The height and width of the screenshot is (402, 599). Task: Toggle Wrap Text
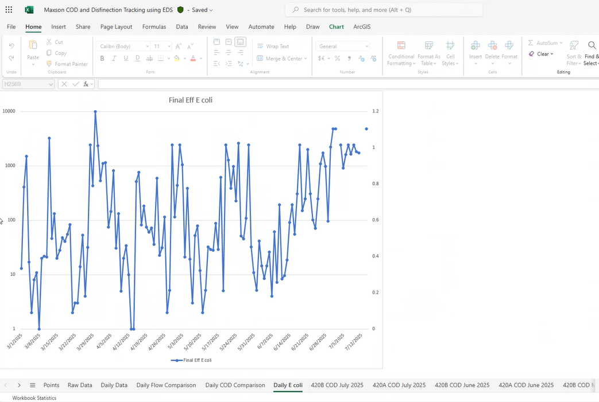[x=273, y=46]
